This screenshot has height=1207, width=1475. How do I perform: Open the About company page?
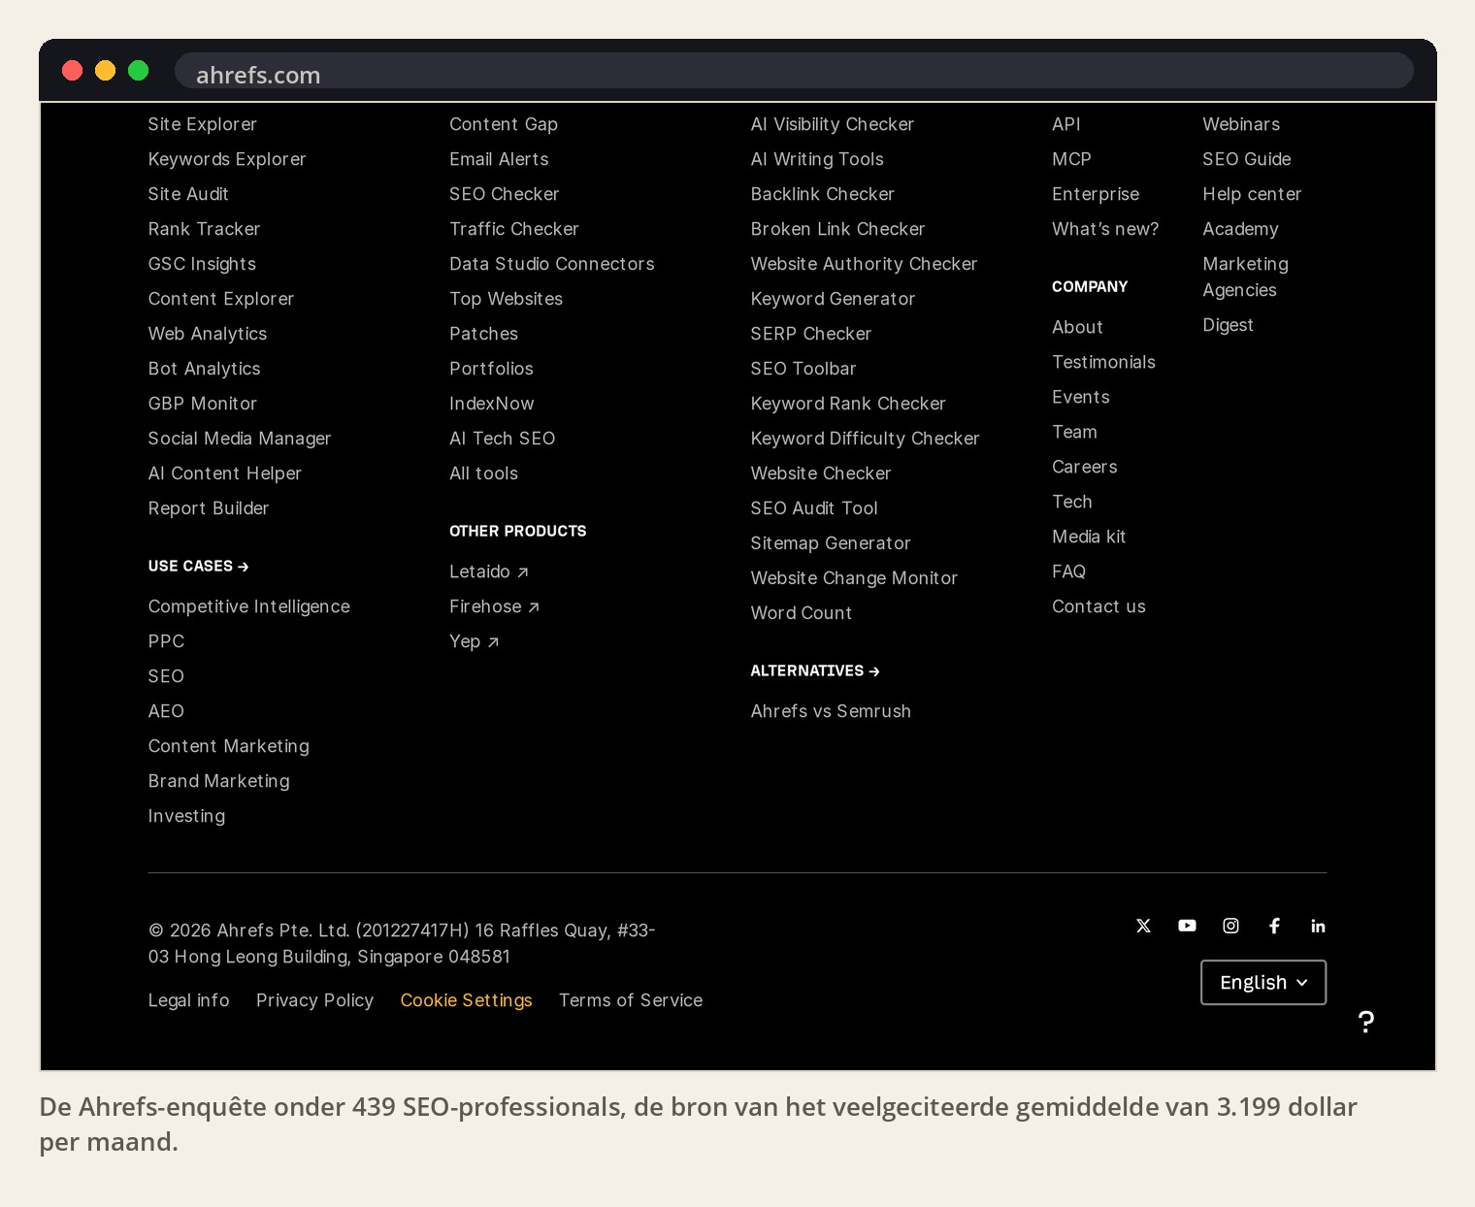1078,327
